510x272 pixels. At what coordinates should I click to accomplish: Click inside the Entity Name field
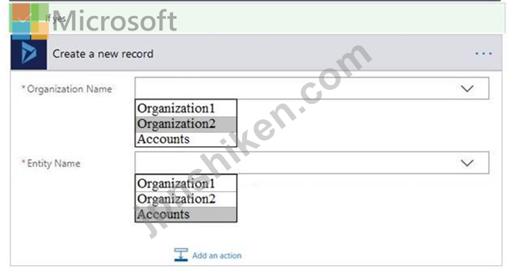(x=312, y=162)
